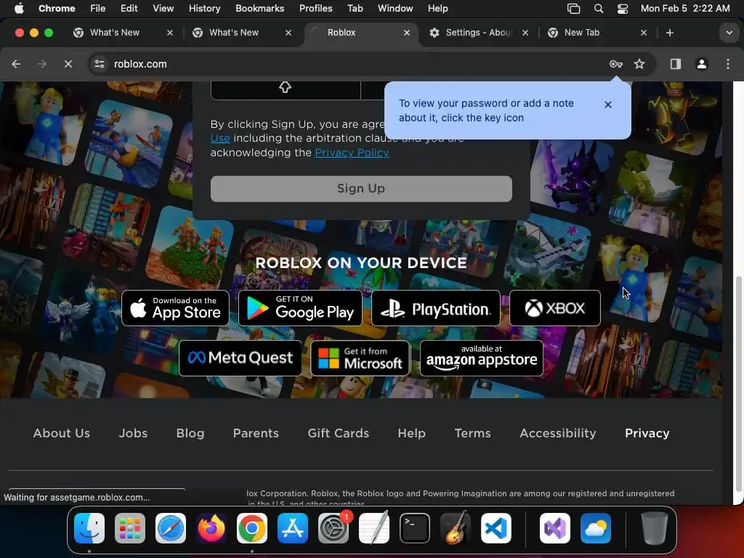Open Accessibility footer link
This screenshot has height=558, width=744.
(557, 433)
